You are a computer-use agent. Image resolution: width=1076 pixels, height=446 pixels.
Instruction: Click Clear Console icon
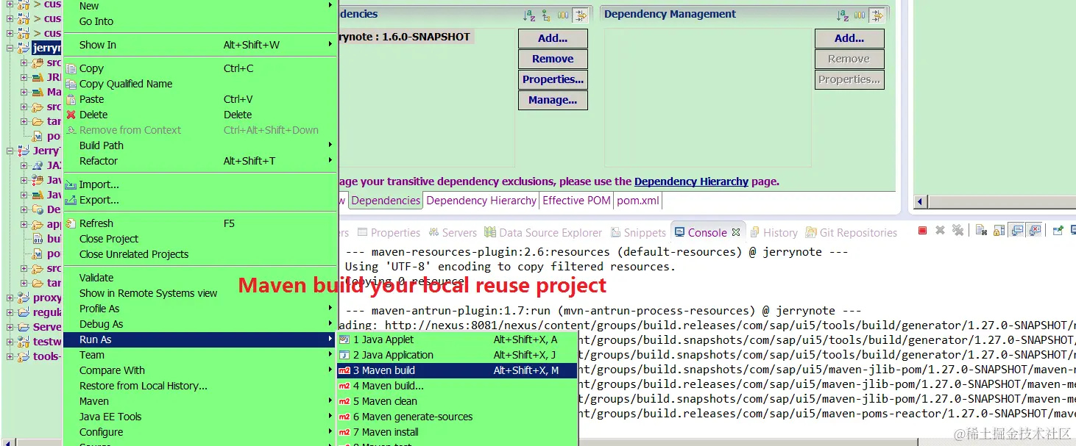(x=981, y=231)
